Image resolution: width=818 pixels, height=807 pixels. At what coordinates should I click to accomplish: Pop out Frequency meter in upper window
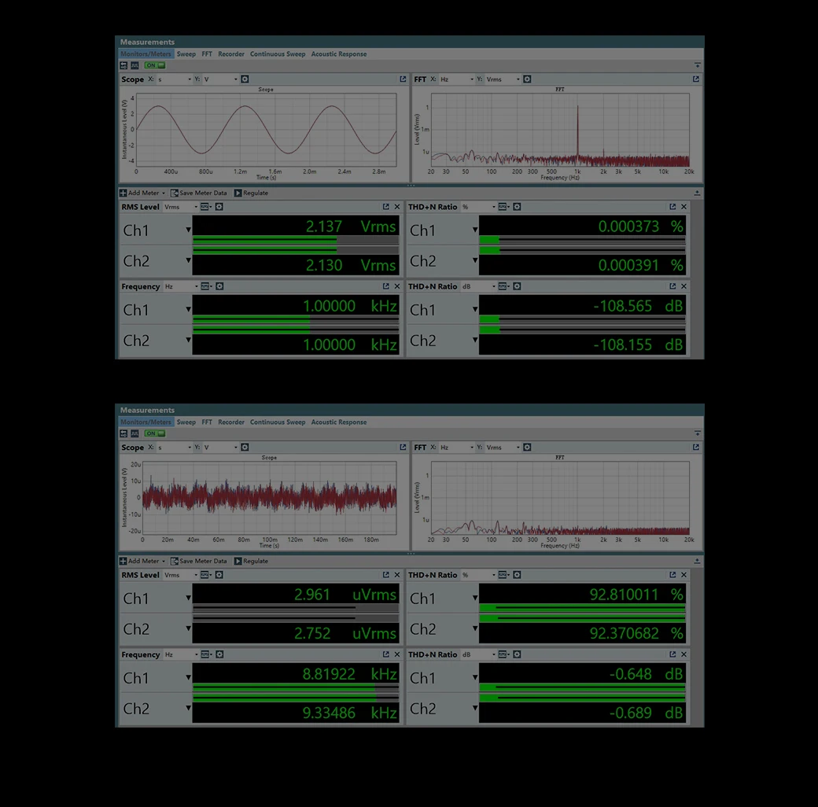tap(386, 286)
